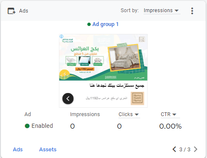Viewport: 207px width, 158px height.
Task: Go to the next ad page chevron
Action: [196, 149]
